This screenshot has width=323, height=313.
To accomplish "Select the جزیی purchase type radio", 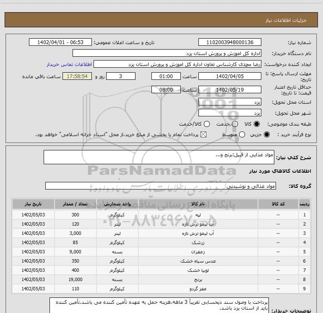I will click(266, 134).
